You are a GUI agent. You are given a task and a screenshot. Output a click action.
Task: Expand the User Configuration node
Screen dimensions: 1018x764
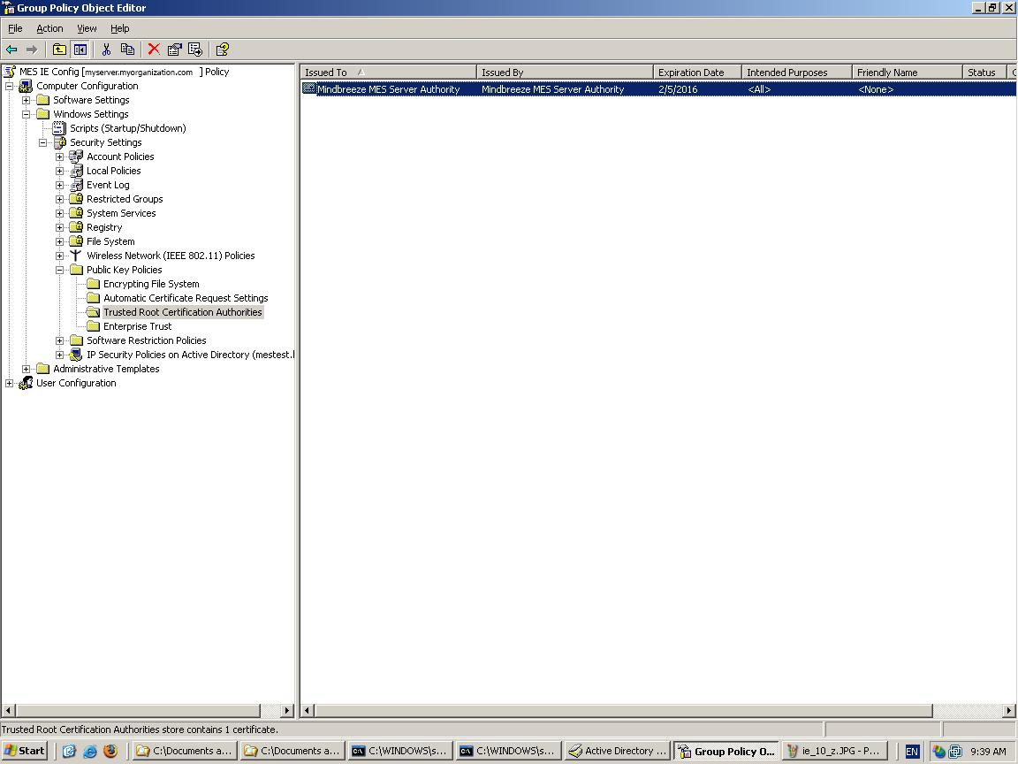(10, 383)
